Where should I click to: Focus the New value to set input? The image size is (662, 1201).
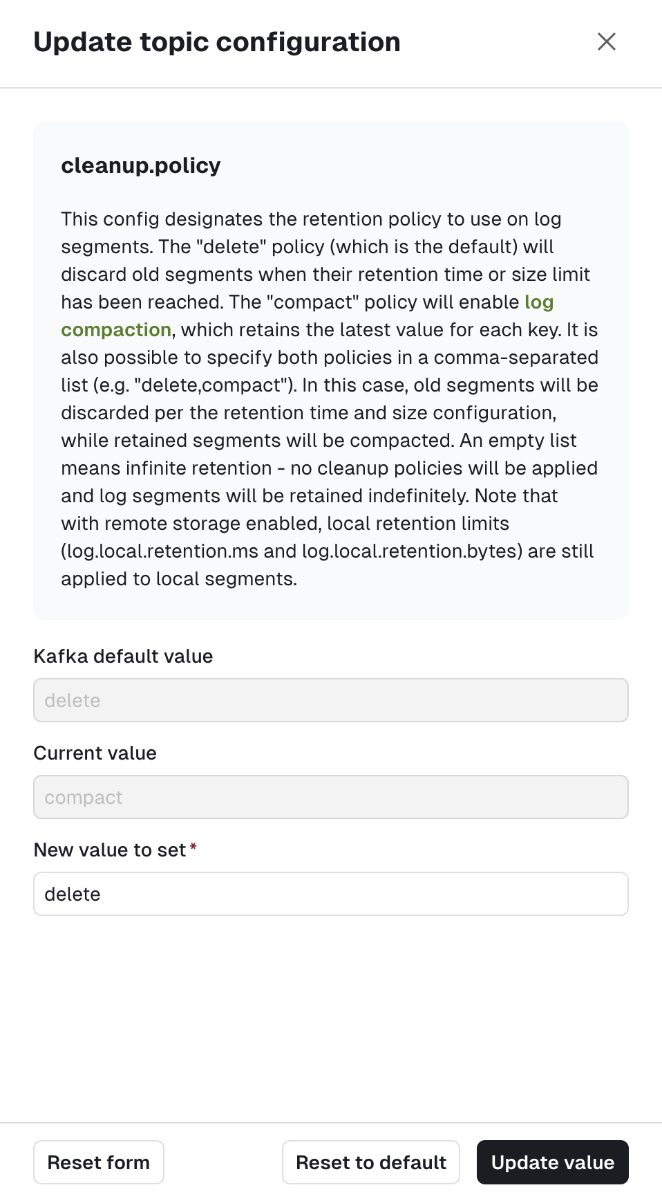(331, 894)
